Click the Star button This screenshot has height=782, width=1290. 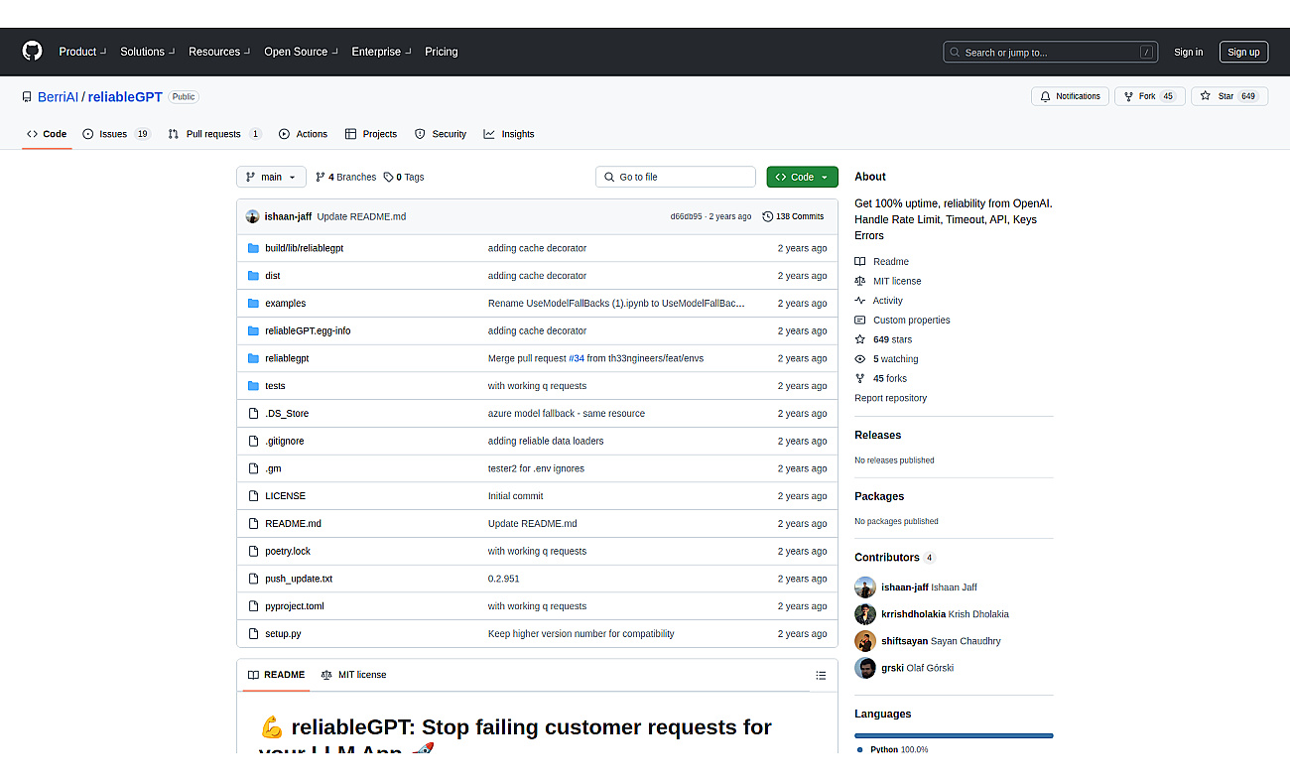pyautogui.click(x=1229, y=96)
